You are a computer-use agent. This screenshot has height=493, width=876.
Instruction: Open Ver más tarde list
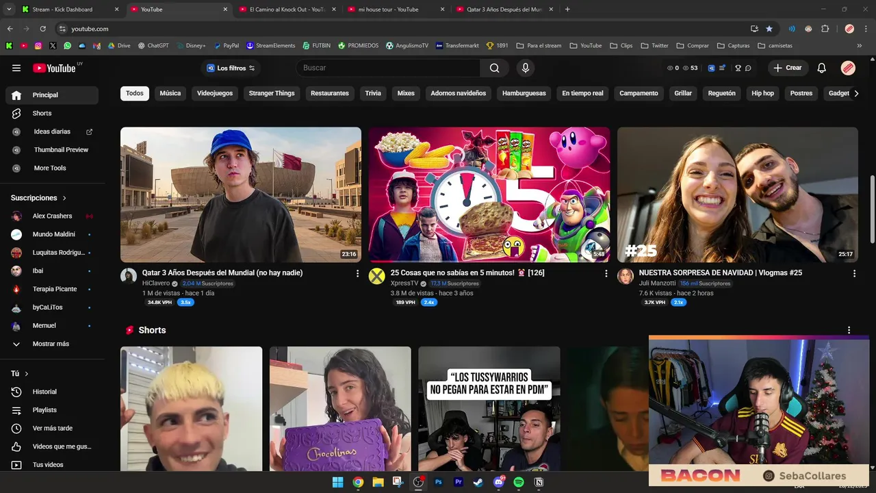click(x=52, y=428)
